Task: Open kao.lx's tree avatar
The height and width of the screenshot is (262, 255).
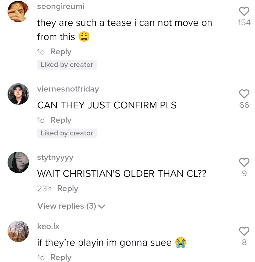Action: point(18,231)
